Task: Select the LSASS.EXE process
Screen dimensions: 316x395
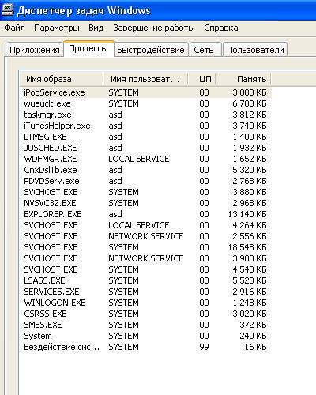Action: pyautogui.click(x=145, y=280)
